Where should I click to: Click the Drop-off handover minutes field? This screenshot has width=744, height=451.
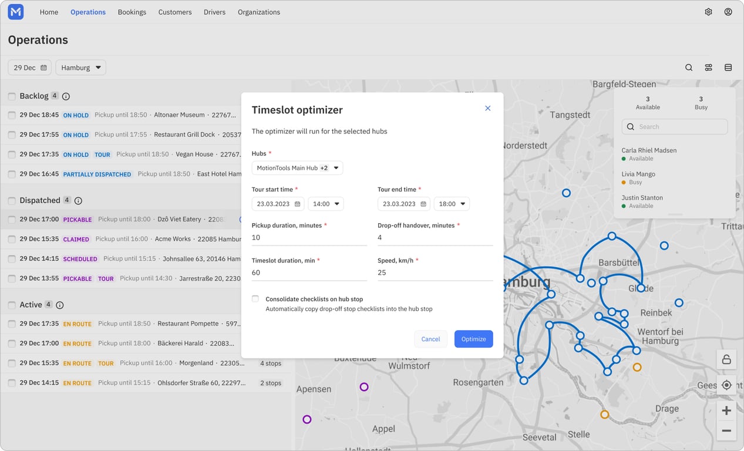[435, 238]
